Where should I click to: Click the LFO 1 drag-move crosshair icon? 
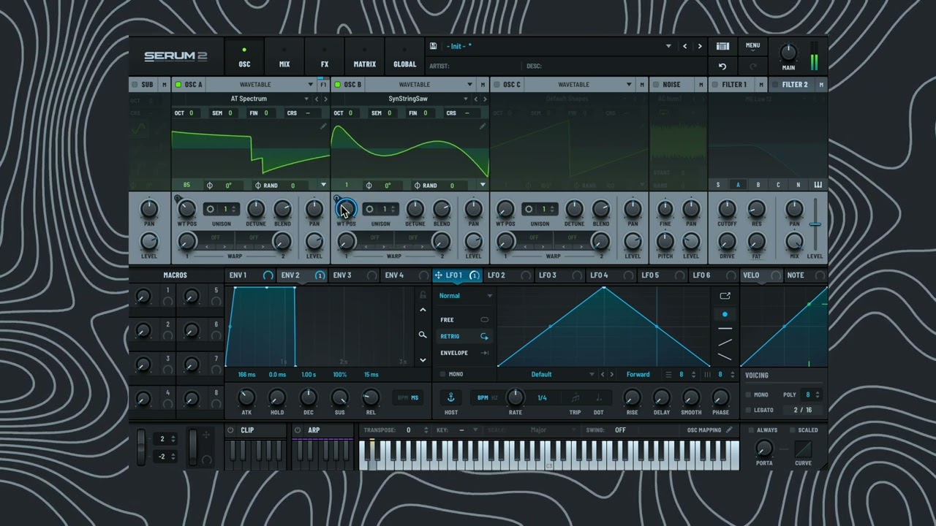click(439, 275)
